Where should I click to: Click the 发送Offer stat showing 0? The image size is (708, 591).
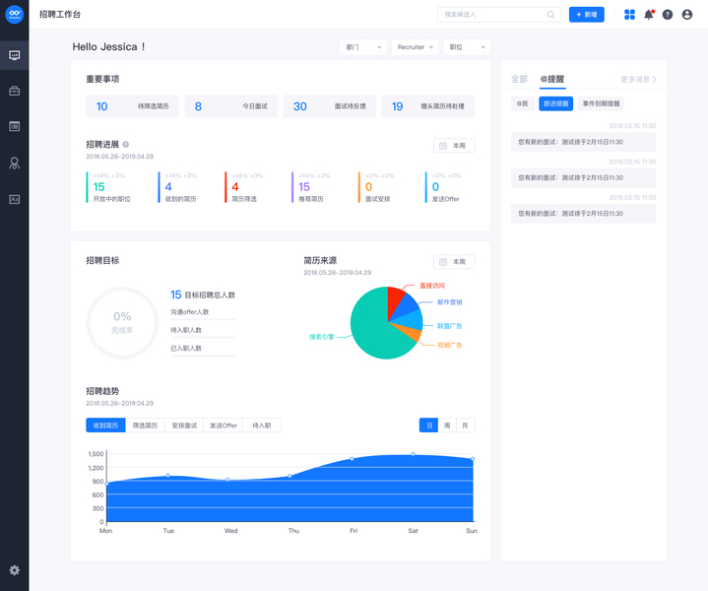pos(443,187)
